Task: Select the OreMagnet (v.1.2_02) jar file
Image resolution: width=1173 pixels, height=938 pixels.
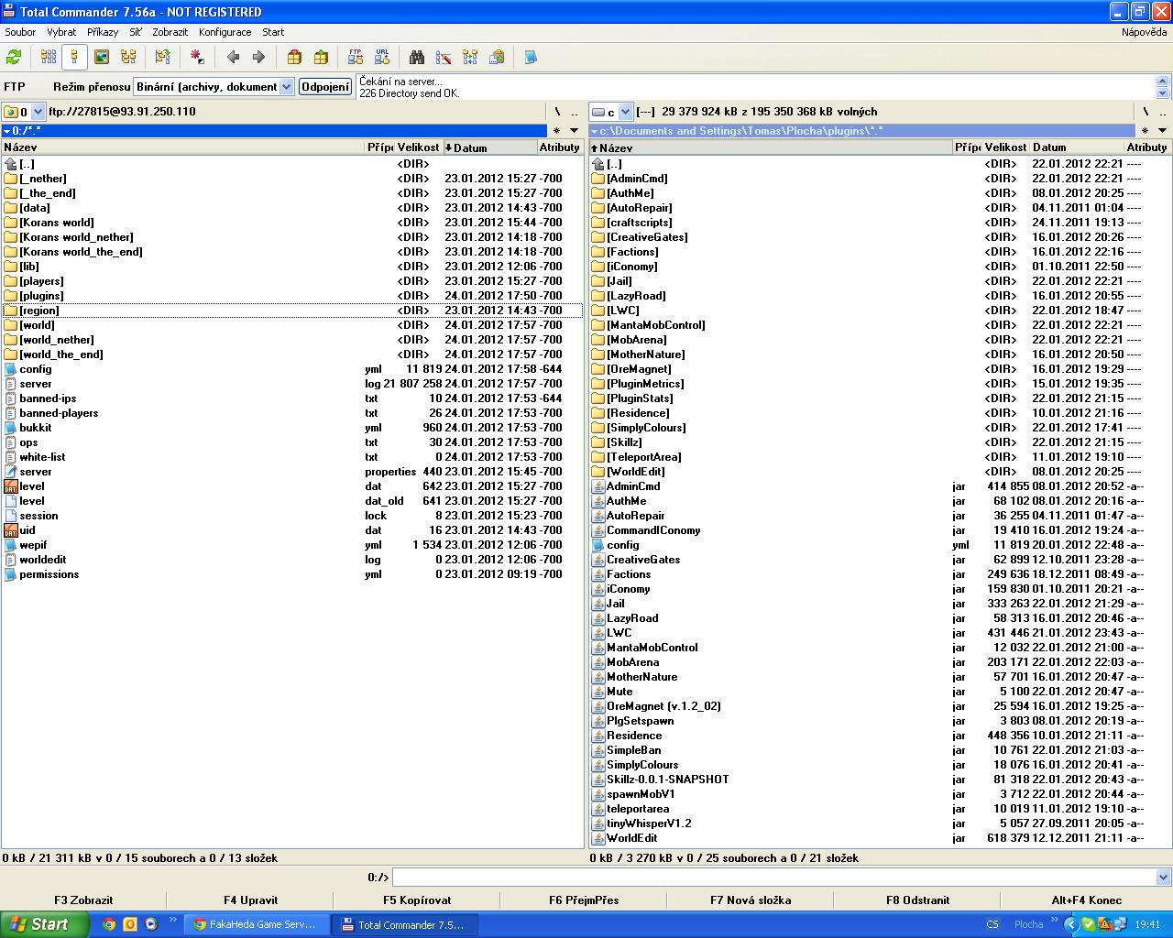Action: (x=880, y=706)
